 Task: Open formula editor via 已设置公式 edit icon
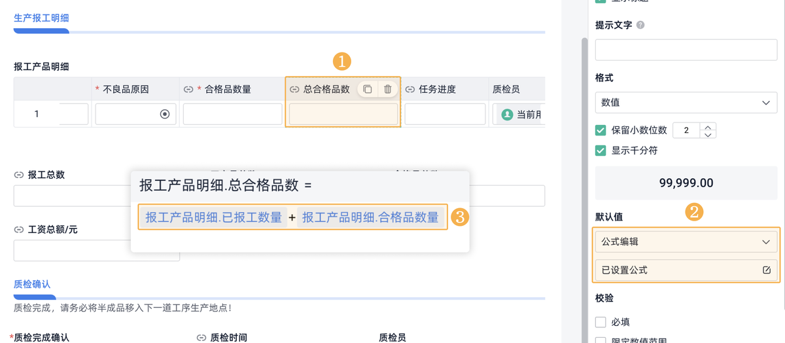tap(767, 270)
